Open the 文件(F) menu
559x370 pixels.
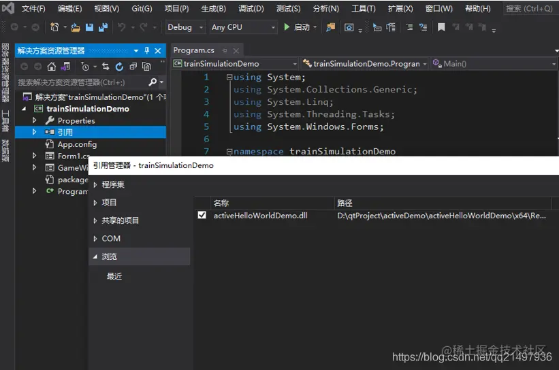pyautogui.click(x=33, y=8)
